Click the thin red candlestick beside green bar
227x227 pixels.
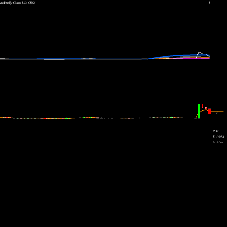(x=202, y=106)
